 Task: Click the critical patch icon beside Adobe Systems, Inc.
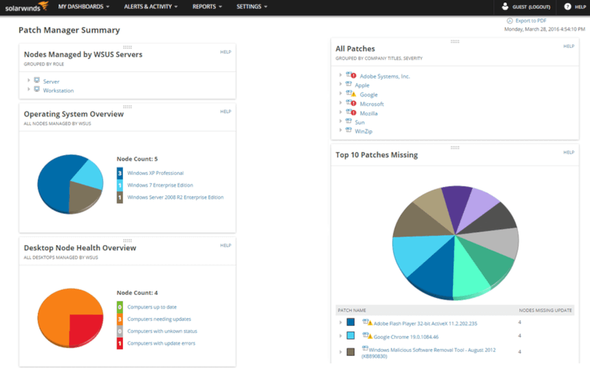pos(351,75)
